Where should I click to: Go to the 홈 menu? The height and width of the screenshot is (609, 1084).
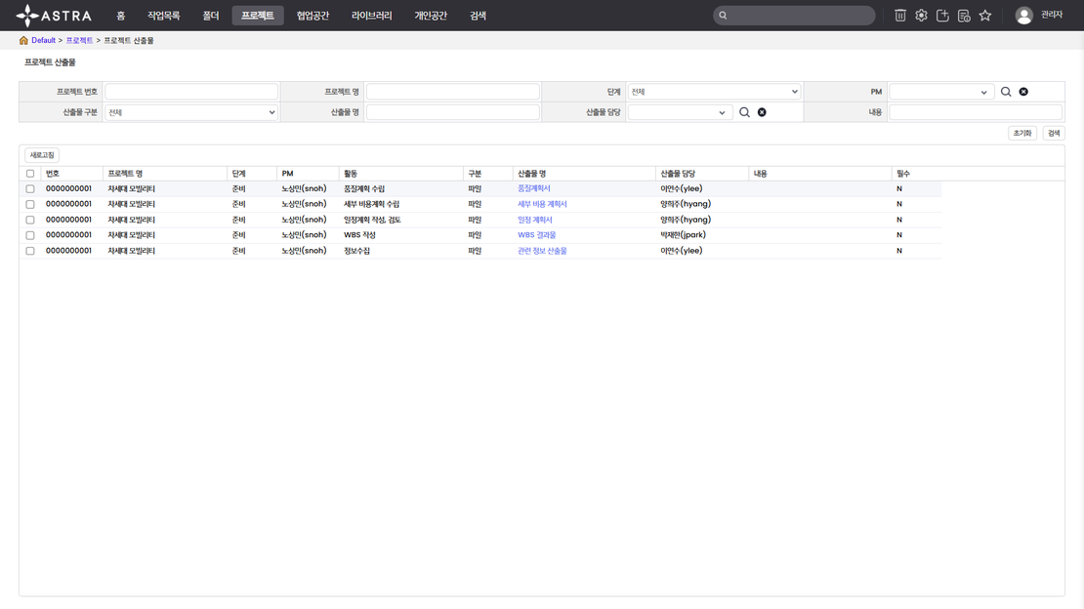120,16
